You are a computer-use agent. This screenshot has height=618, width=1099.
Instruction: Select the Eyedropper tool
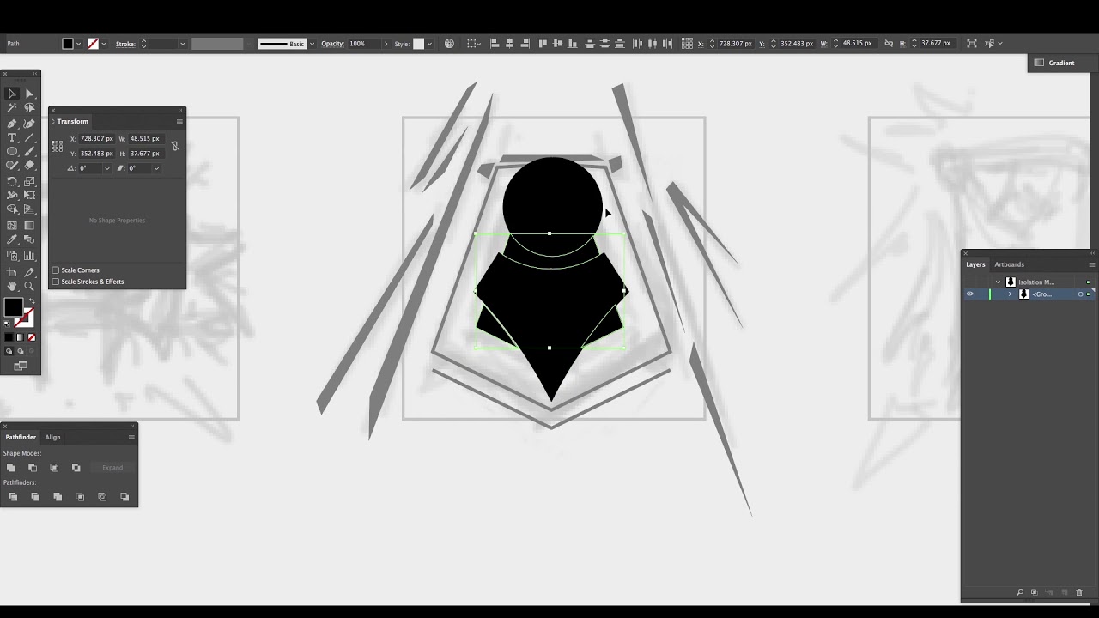pyautogui.click(x=12, y=239)
